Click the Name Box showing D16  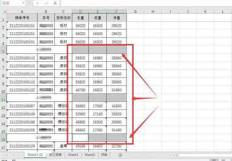(x=12, y=3)
